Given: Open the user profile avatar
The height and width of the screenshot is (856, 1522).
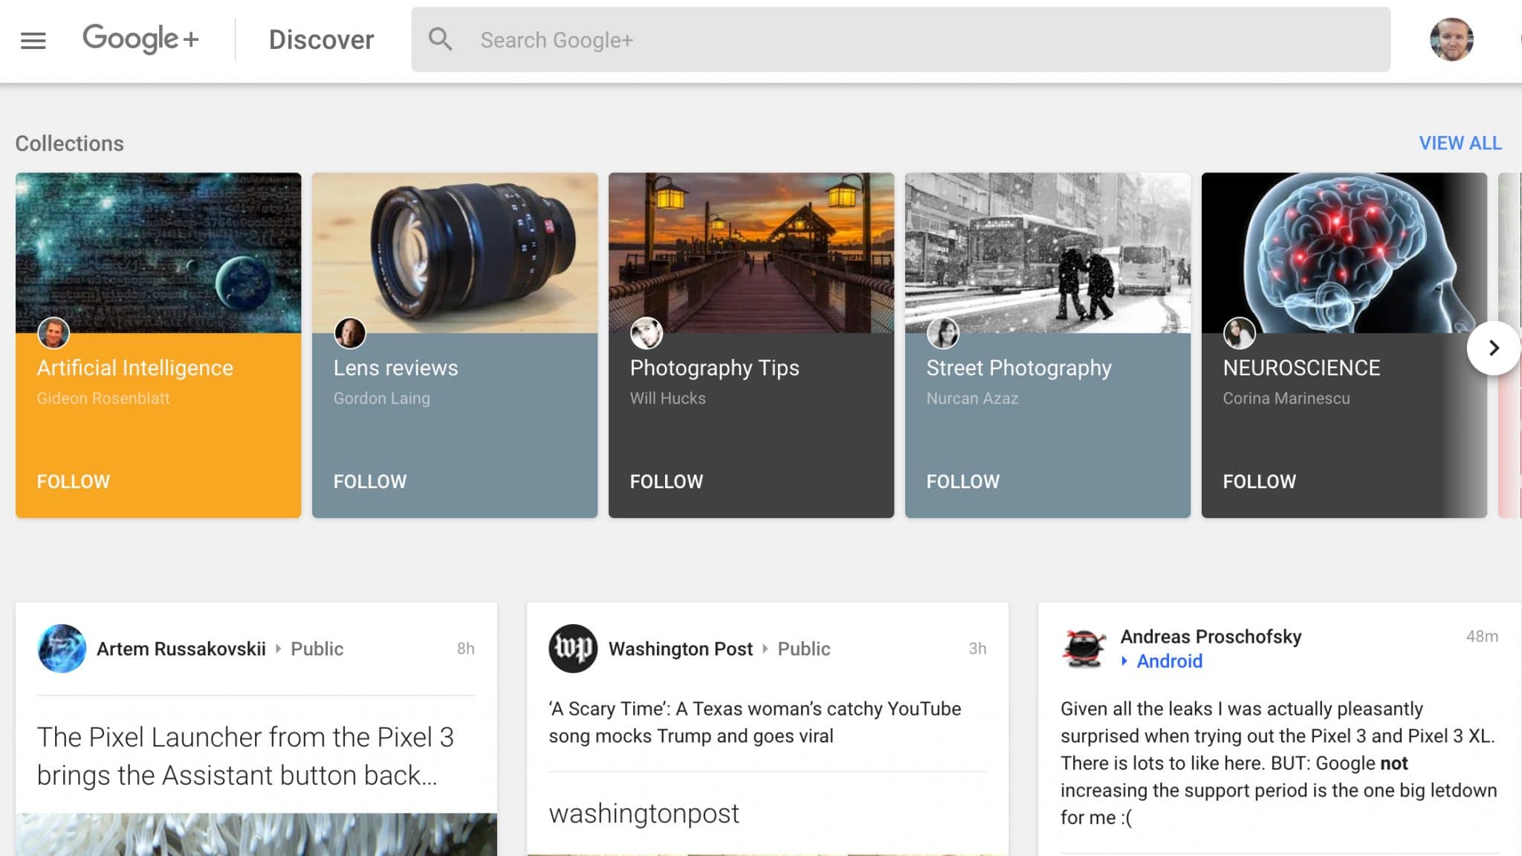Looking at the screenshot, I should pos(1451,39).
